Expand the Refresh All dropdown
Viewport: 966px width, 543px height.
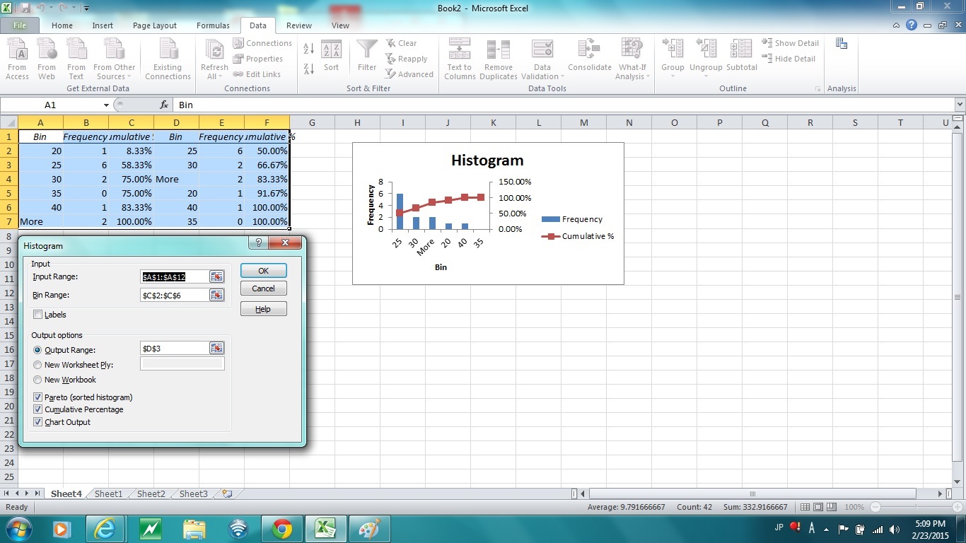tap(214, 76)
